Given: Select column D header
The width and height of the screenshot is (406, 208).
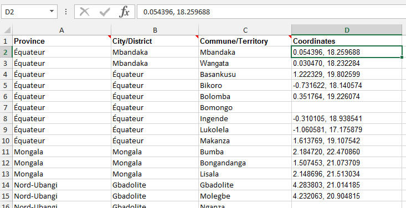Looking at the screenshot, I should pyautogui.click(x=347, y=30).
